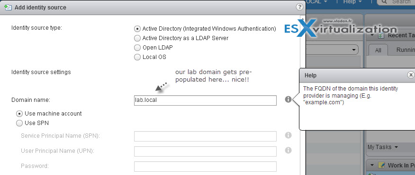415x175 pixels.
Task: Click the Add identity source title icon
Action: click(x=8, y=8)
